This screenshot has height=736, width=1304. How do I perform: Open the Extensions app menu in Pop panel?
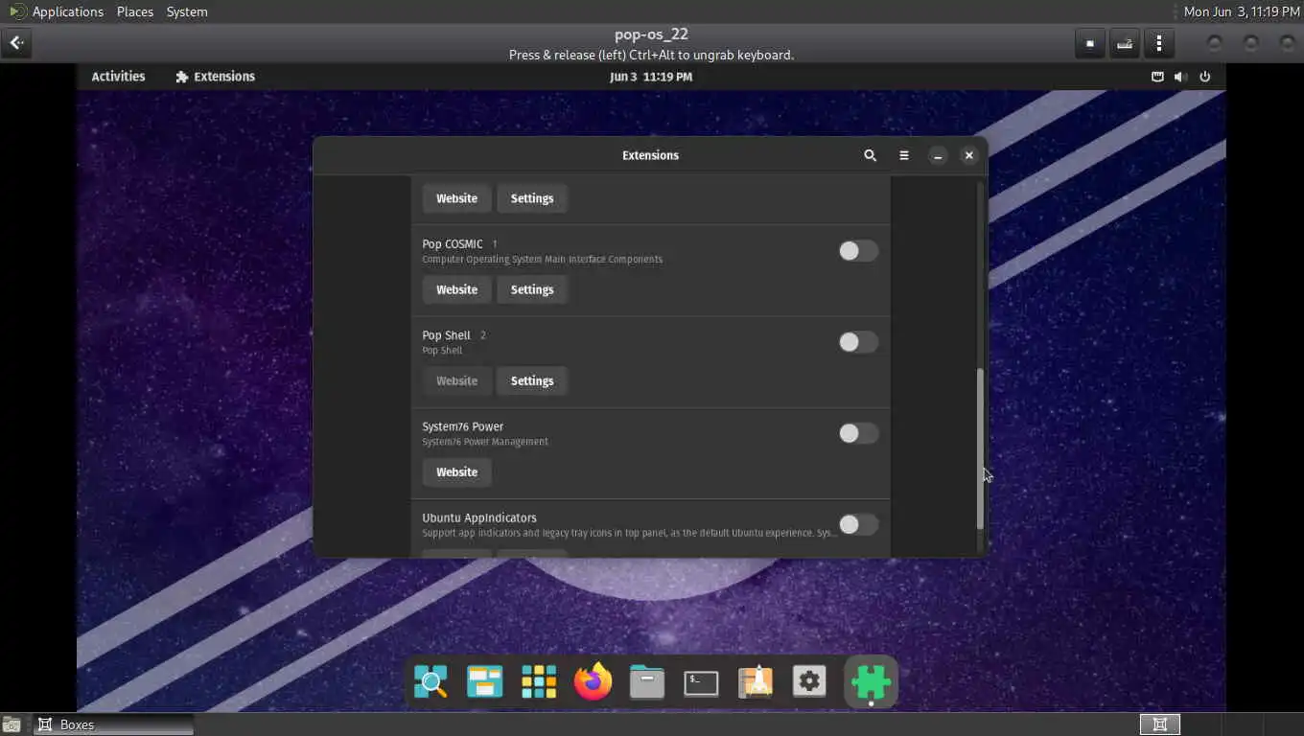coord(215,77)
